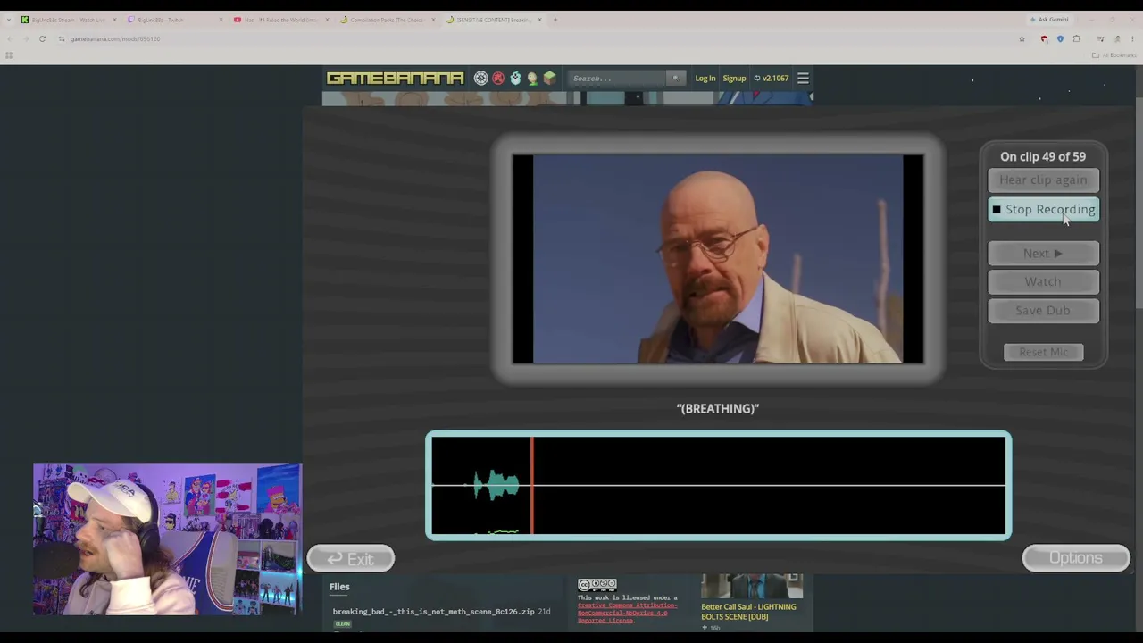Open the tab search dropdown arrow
1143x643 pixels.
pyautogui.click(x=8, y=20)
